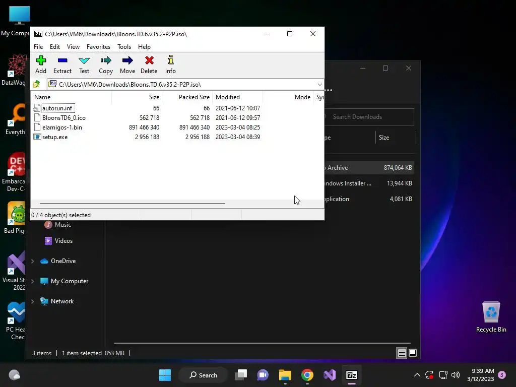Open the Windows Start menu
This screenshot has height=387, width=516.
[x=165, y=375]
